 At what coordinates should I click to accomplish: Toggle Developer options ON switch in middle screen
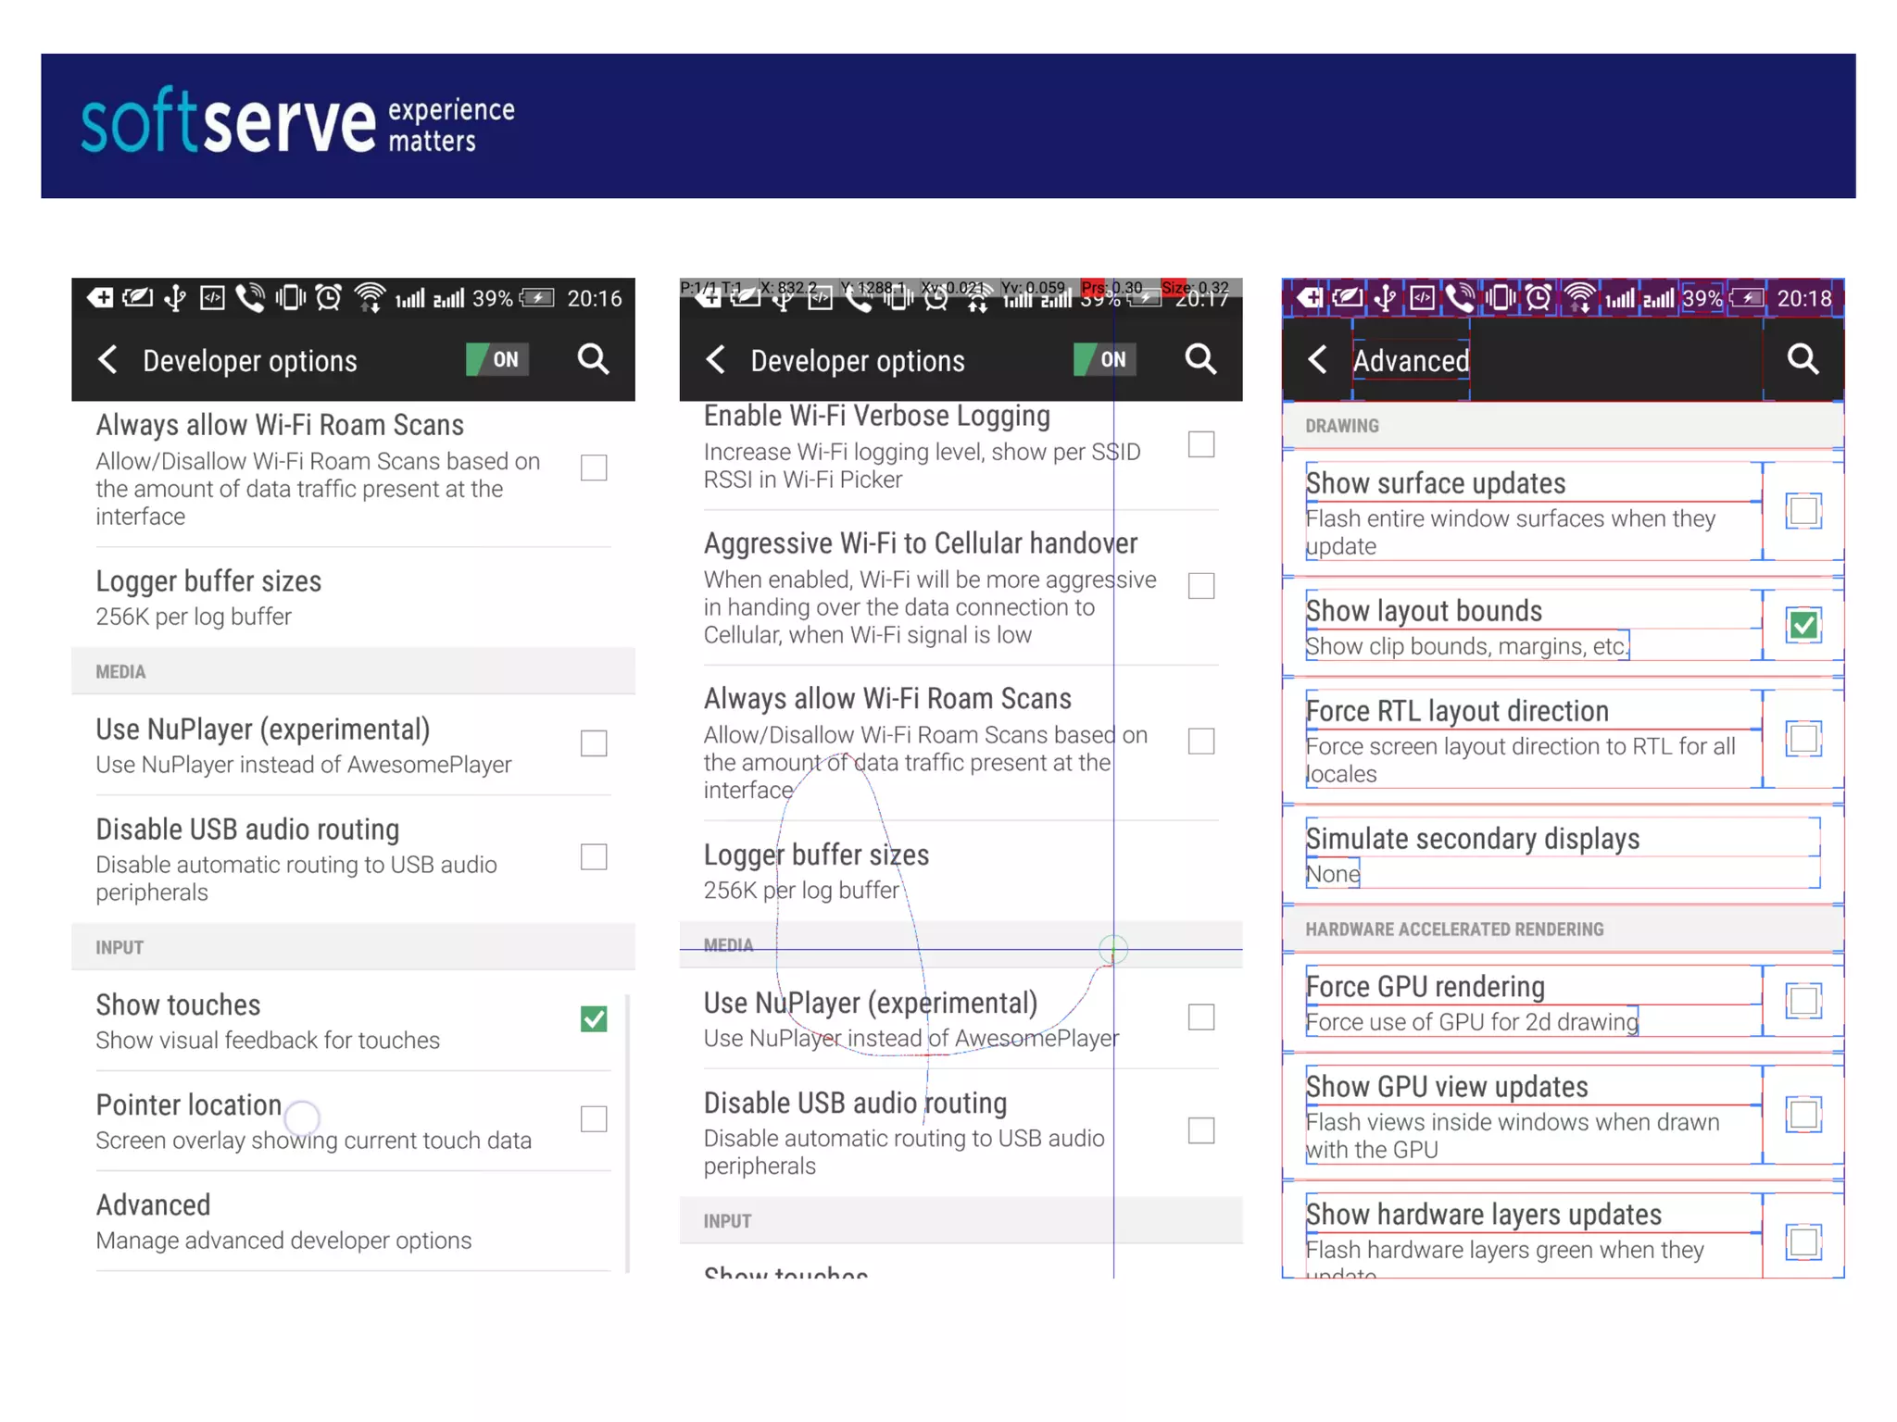[x=1105, y=359]
